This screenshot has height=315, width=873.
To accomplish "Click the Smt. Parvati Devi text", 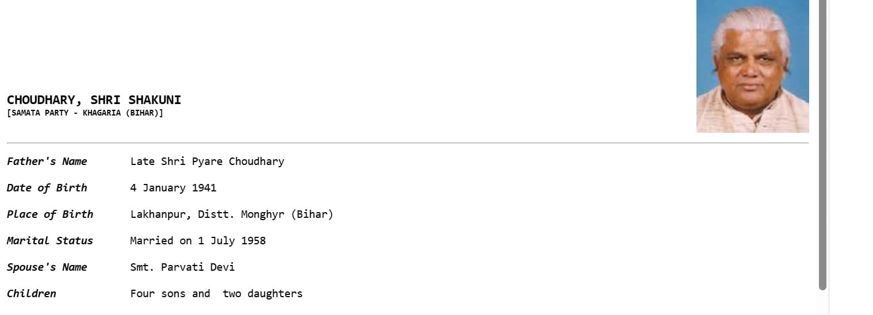I will tap(182, 267).
